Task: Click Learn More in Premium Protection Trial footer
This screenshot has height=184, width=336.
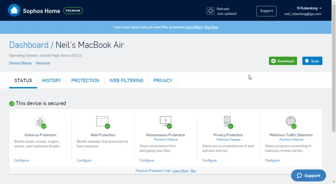Action: click(180, 171)
